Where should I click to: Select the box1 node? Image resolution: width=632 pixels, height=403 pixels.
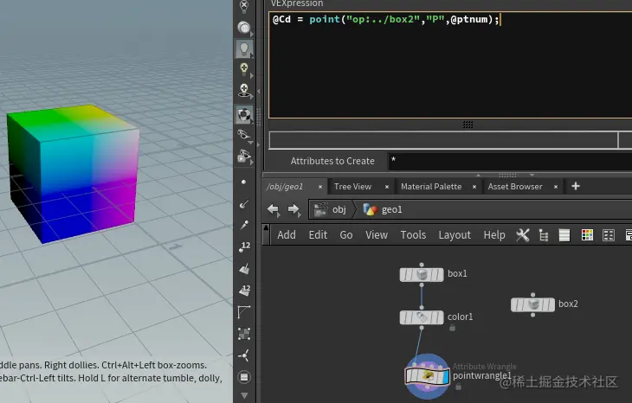[x=422, y=274]
